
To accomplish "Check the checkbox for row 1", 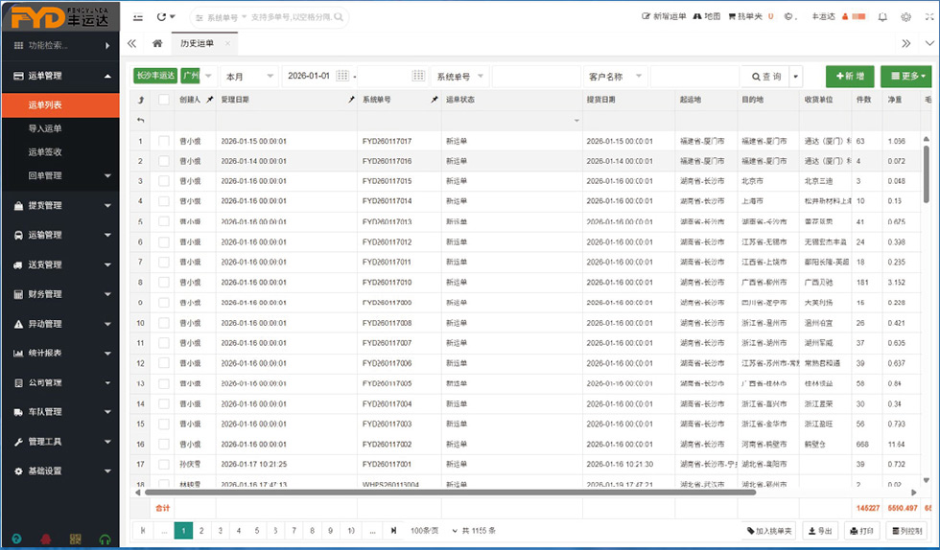I will pos(164,141).
